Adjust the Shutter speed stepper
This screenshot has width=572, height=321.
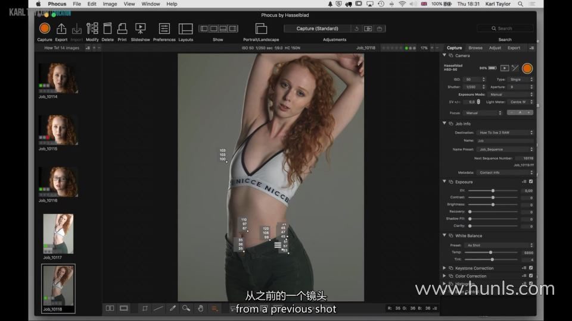pos(484,87)
